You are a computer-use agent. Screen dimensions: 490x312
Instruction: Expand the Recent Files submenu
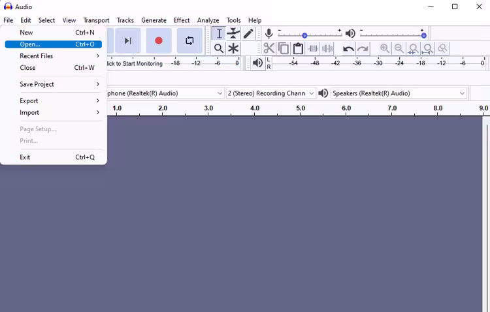point(54,56)
